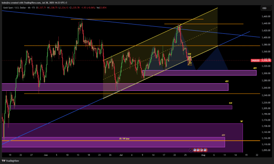
Task: Click the Gold Spot / U.S. Dollar symbol title
Action: click(x=14, y=8)
